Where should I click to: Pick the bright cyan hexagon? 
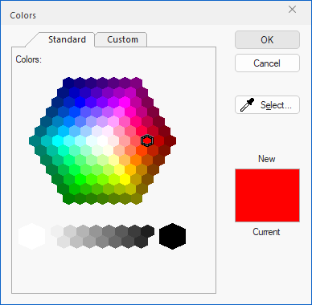(x=57, y=140)
